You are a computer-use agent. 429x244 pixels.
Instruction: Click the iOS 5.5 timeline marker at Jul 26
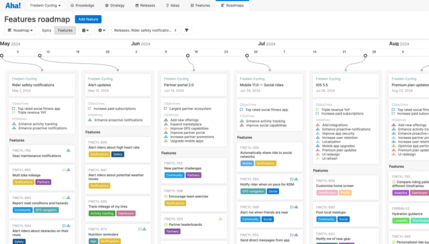click(365, 56)
